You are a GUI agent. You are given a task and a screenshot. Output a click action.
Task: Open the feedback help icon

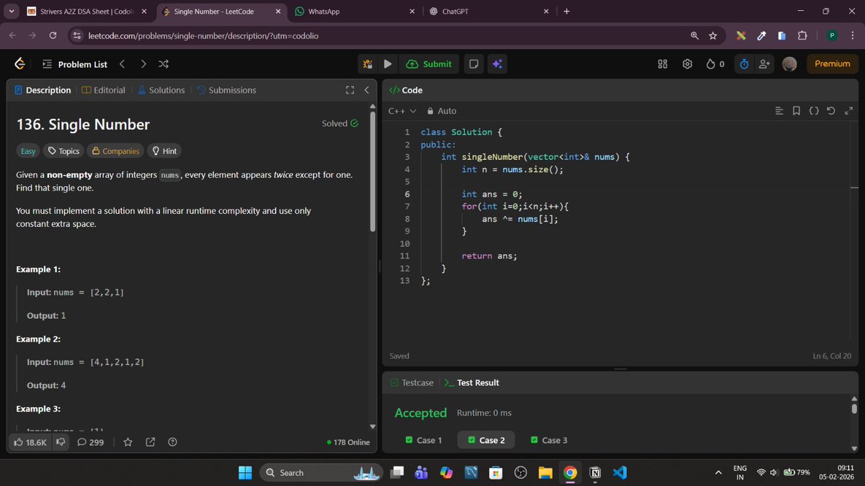(x=172, y=442)
